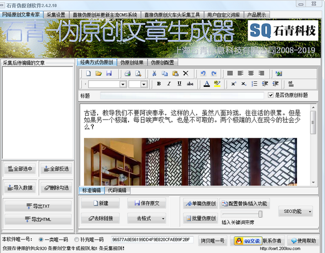Select the 补充唯一码 radio button
Screen dimensions: 325x253
(76, 239)
